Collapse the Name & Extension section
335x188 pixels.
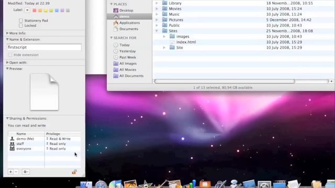tap(7, 40)
